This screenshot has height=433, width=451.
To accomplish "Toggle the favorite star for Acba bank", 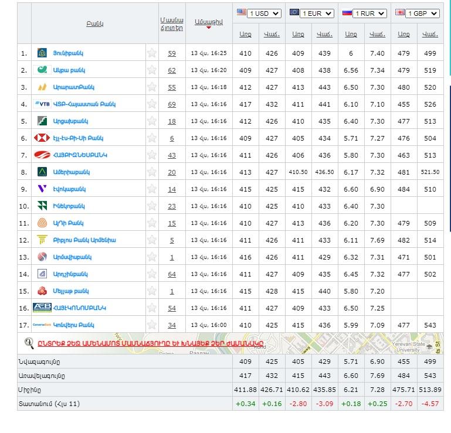I will click(152, 70).
